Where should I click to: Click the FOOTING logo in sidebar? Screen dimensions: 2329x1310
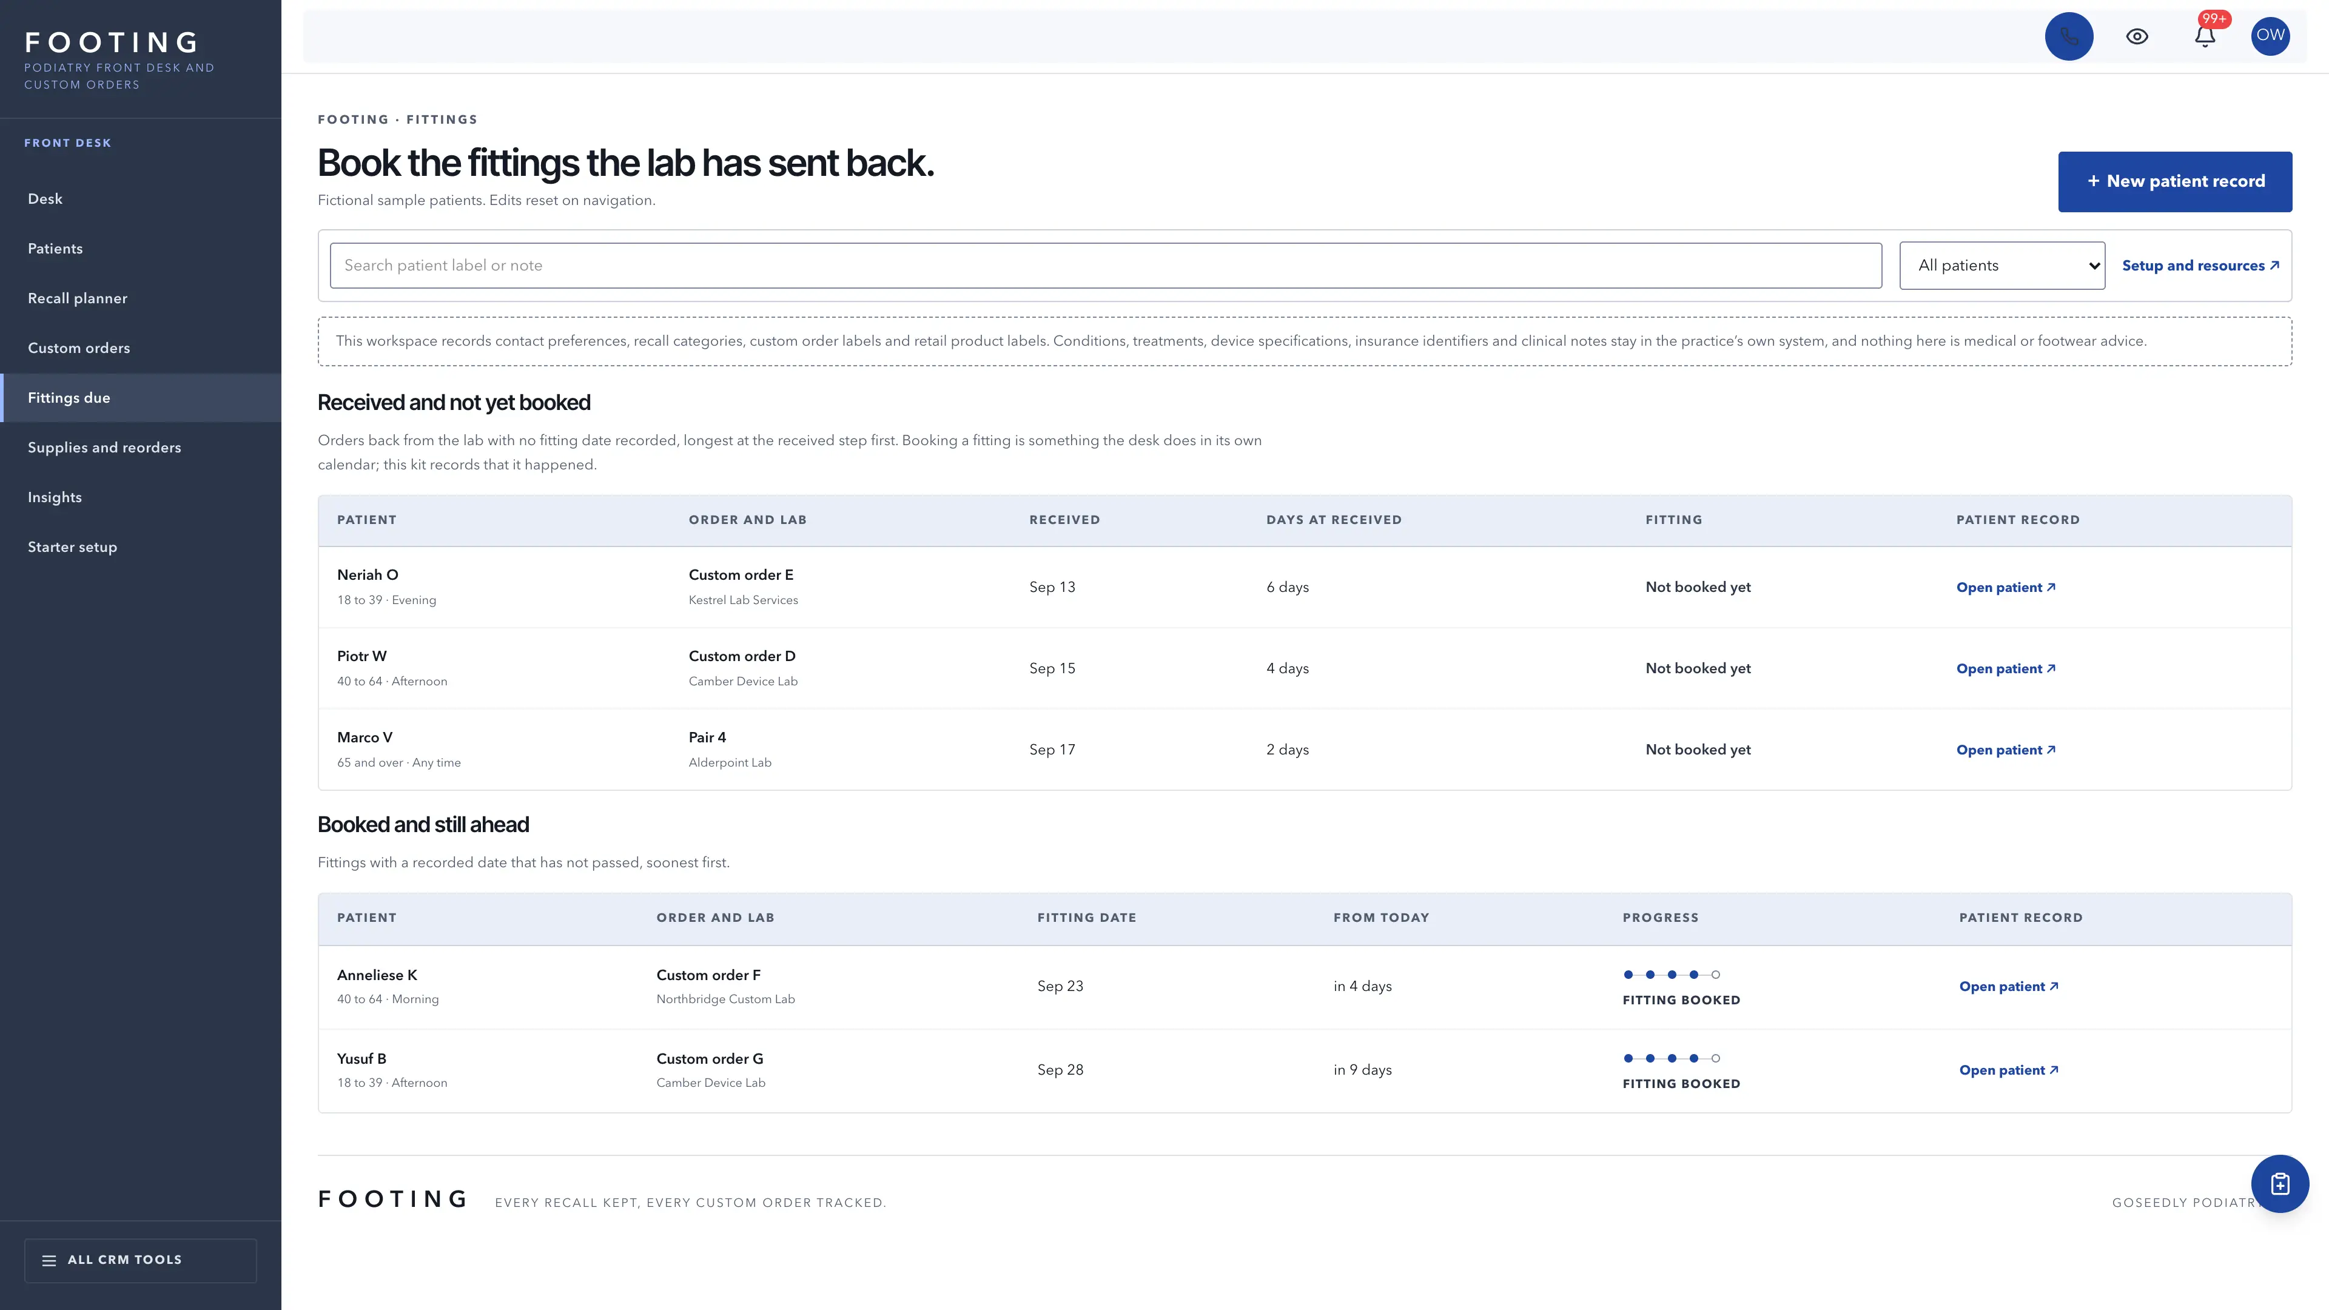point(111,42)
